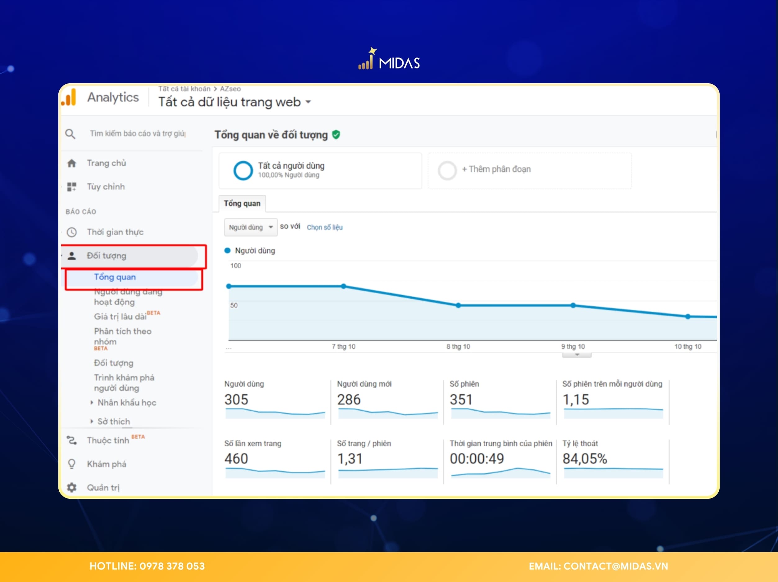Click the Tùy chỉnh dashboard icon

tap(72, 187)
